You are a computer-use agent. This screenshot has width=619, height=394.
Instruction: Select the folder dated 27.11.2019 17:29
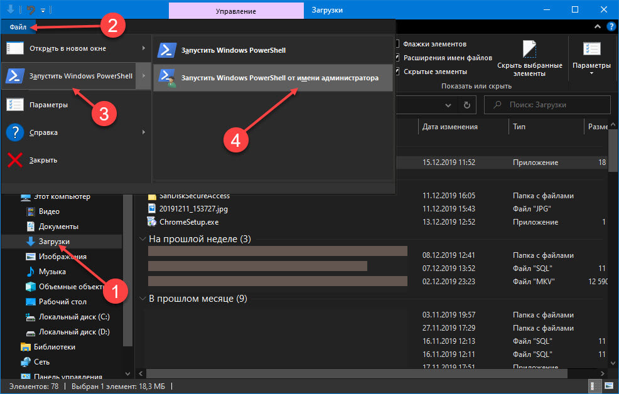coord(377,328)
